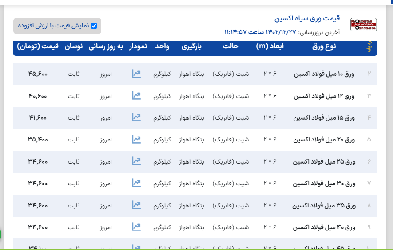The image size is (393, 250).
Task: Click the Khouzestan Oxin Steel Co. logo
Action: pos(363,25)
